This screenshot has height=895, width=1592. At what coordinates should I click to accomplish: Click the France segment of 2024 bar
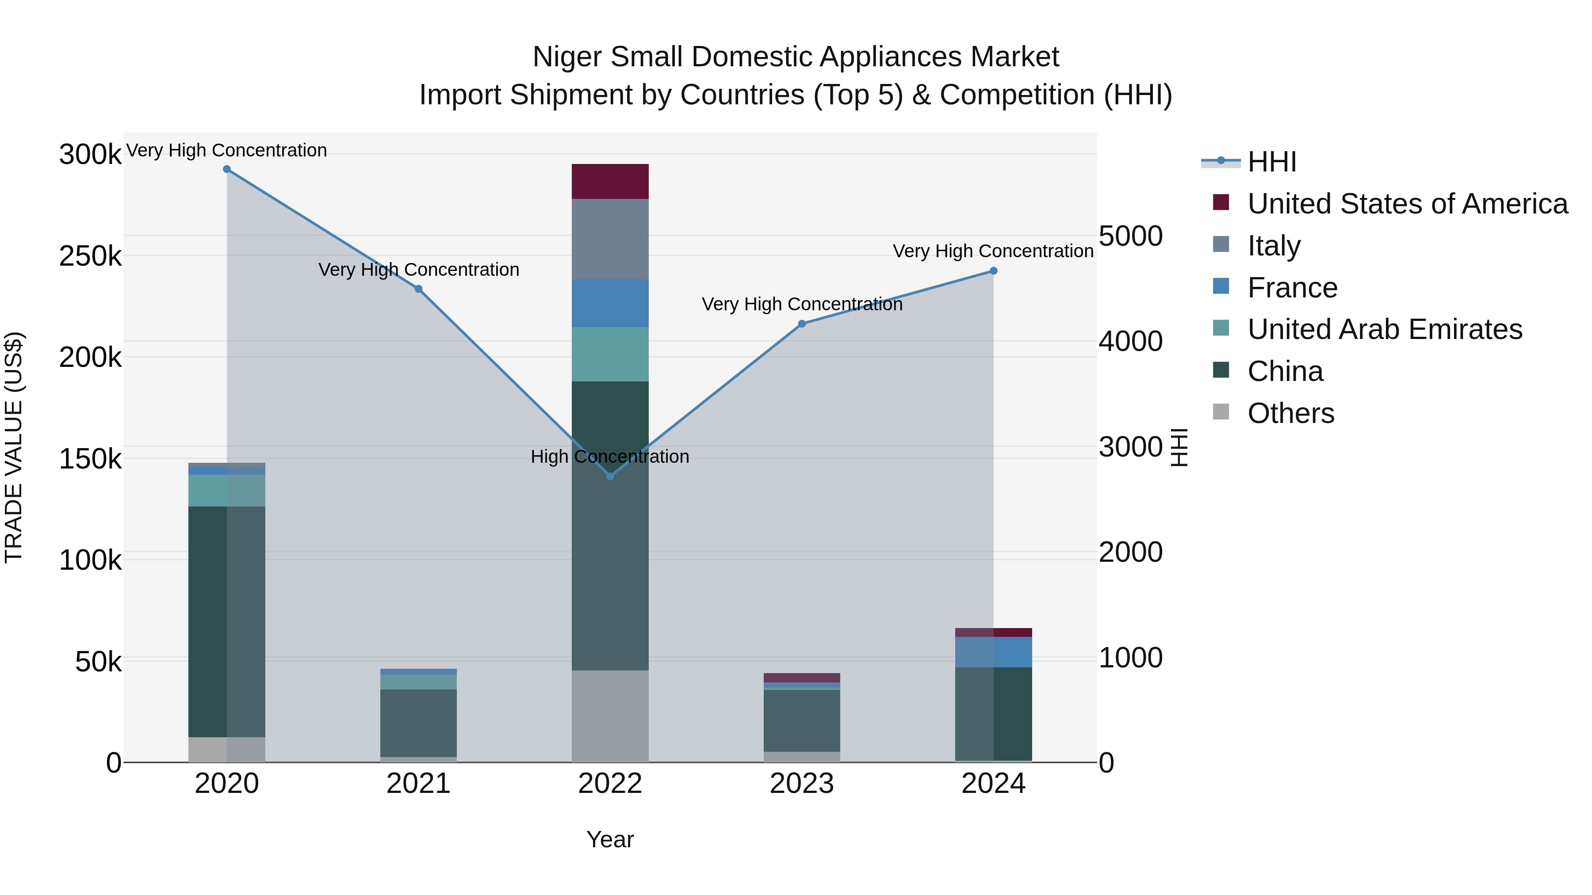click(994, 652)
